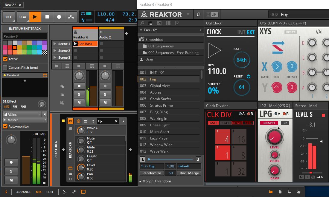The image size is (329, 197).
Task: Add a new track with plus icon
Action: coord(127,33)
